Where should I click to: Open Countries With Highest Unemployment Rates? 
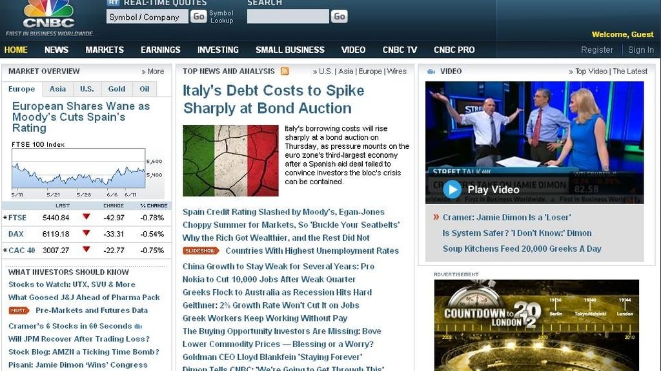pyautogui.click(x=312, y=251)
